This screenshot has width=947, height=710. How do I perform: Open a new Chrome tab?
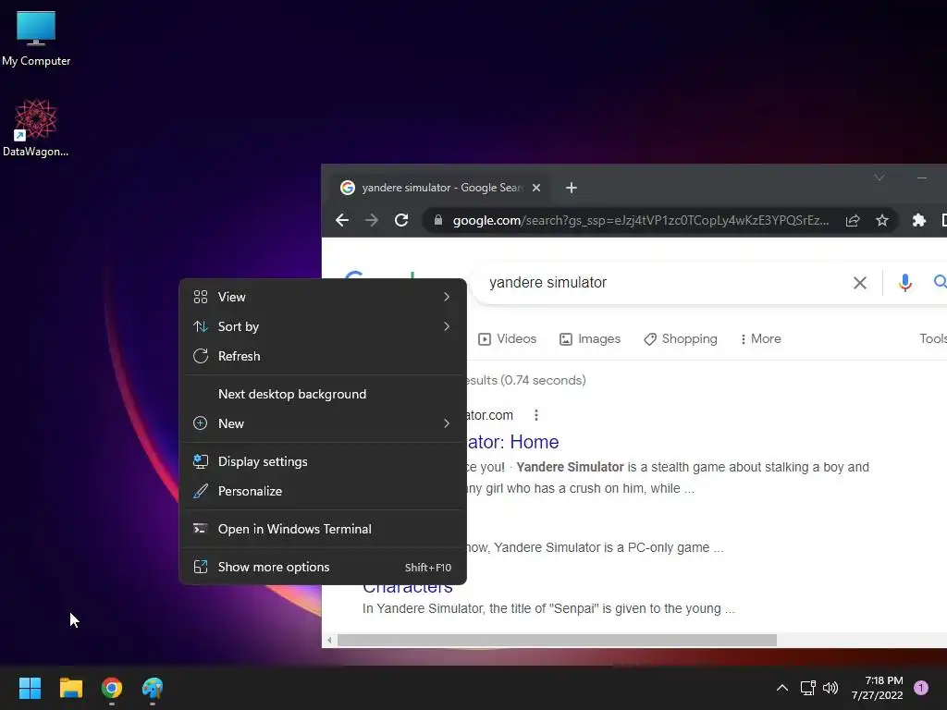coord(572,188)
